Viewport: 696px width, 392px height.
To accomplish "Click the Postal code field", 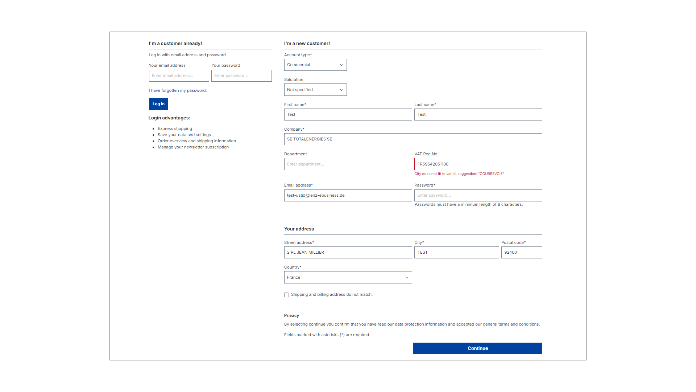I will click(x=522, y=252).
